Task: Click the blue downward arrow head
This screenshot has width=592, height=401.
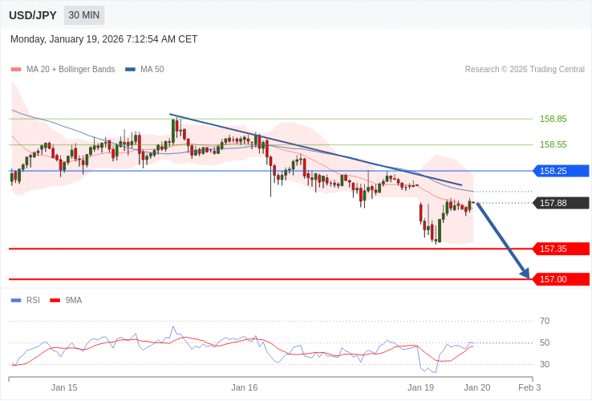Action: click(524, 273)
